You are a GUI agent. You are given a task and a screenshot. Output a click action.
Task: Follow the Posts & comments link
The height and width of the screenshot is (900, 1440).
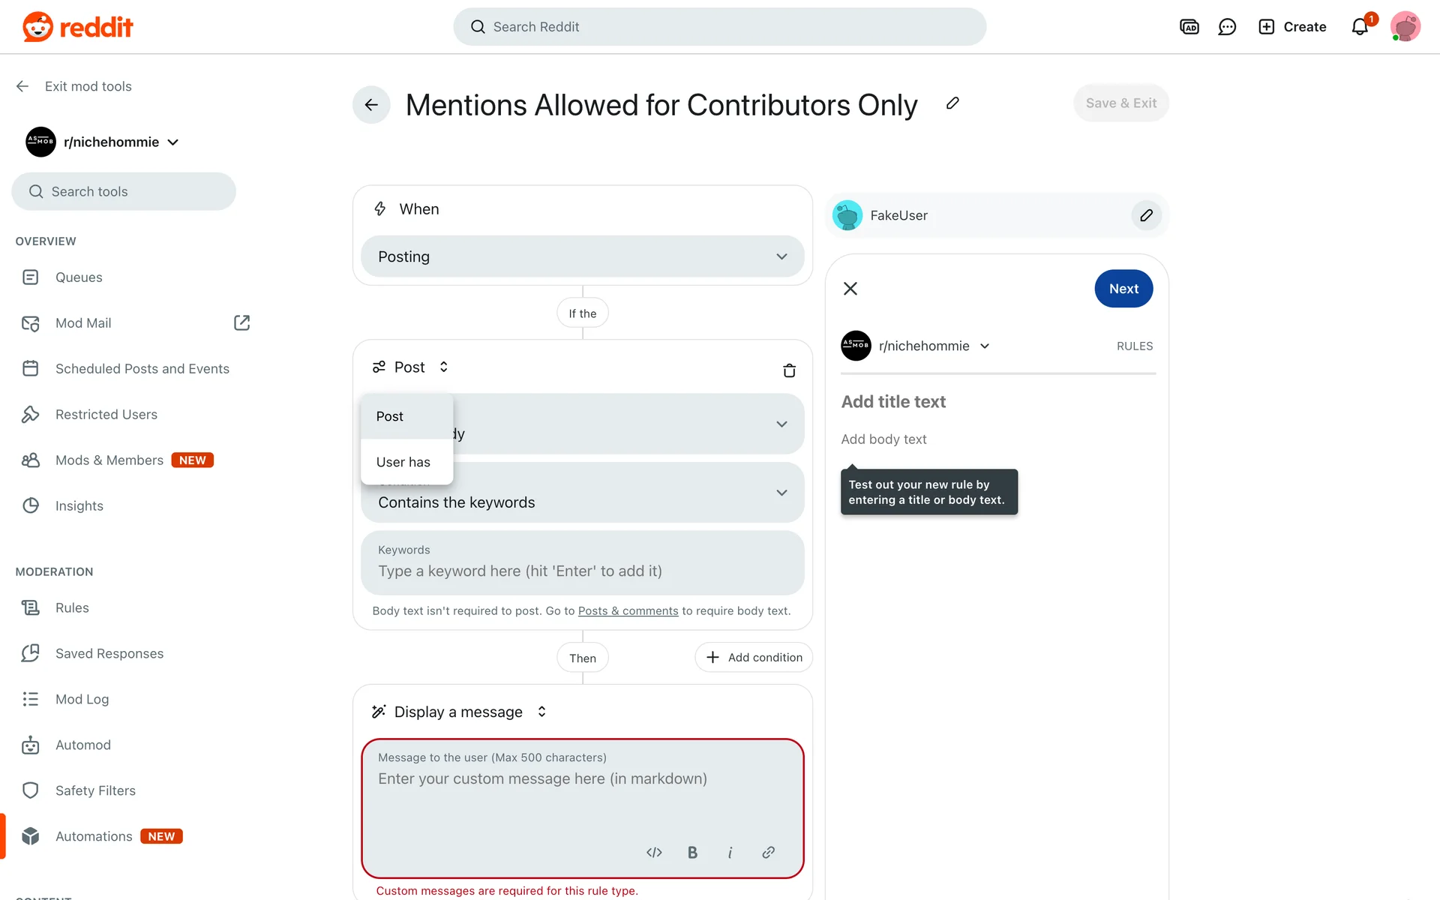(628, 611)
